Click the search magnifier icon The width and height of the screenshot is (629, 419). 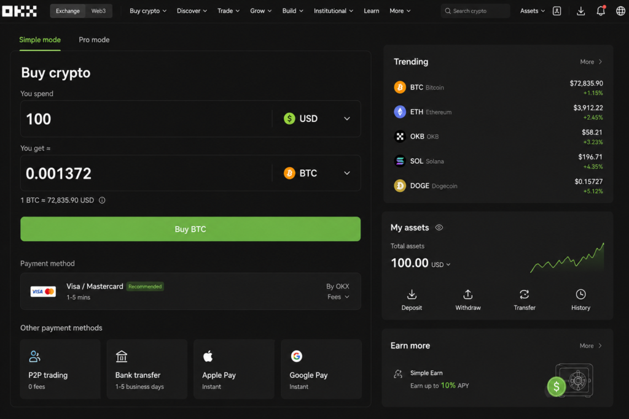tap(448, 11)
